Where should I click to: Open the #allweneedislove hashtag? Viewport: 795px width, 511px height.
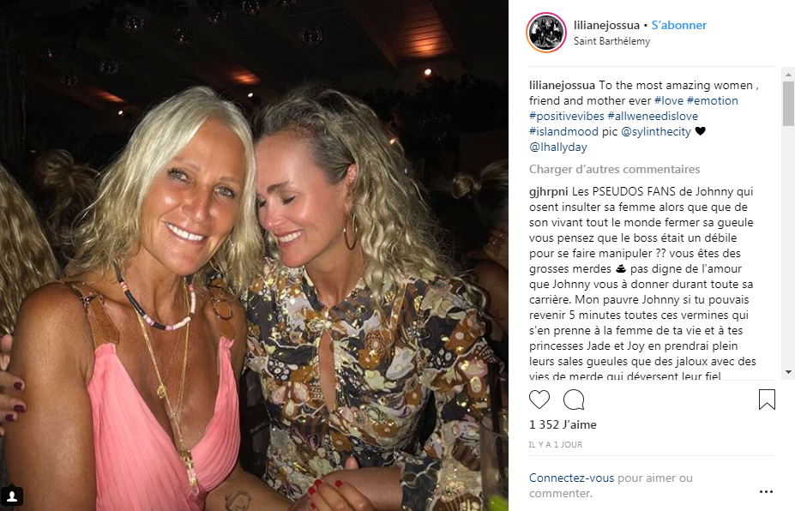(x=653, y=116)
